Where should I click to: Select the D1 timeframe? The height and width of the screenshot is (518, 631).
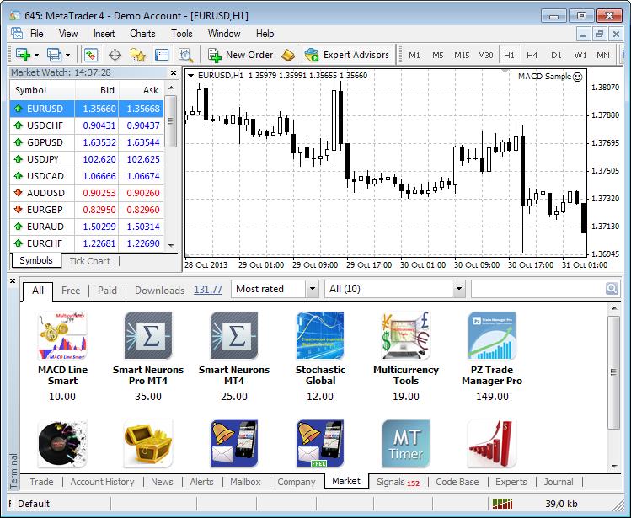point(556,55)
